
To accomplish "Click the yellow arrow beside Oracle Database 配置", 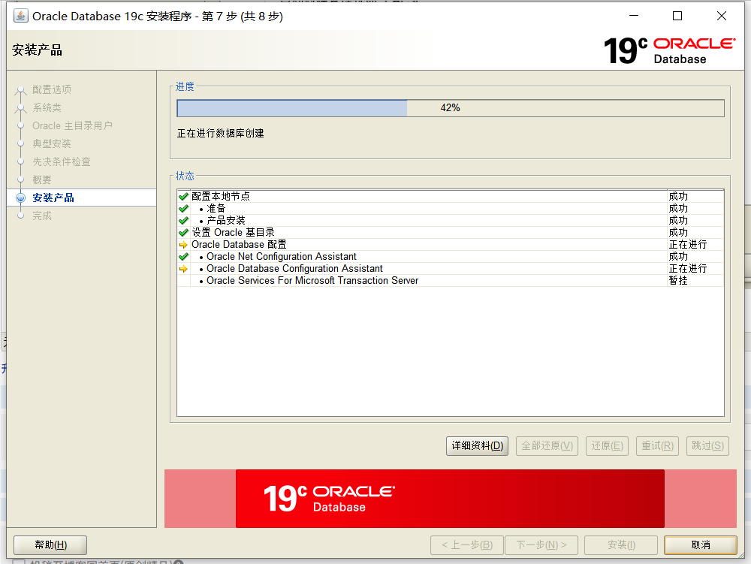I will (183, 245).
